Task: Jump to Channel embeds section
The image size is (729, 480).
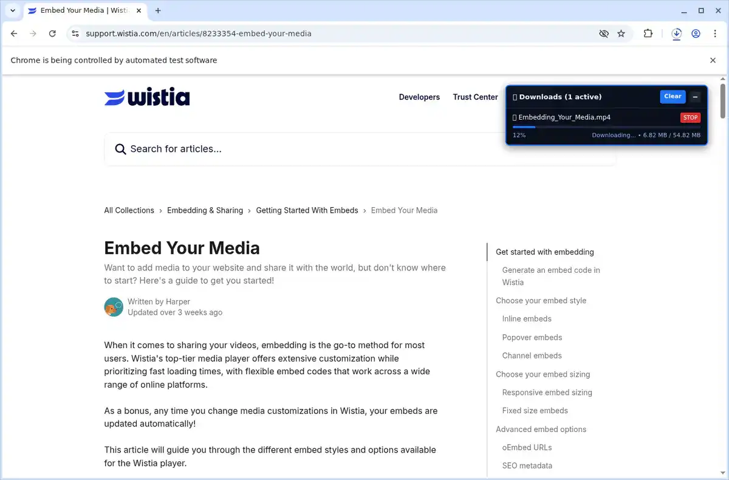Action: 532,355
